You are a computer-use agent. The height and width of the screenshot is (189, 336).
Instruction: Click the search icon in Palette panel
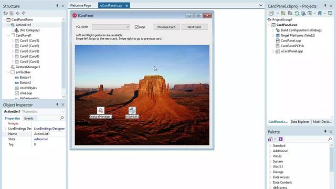(x=330, y=139)
